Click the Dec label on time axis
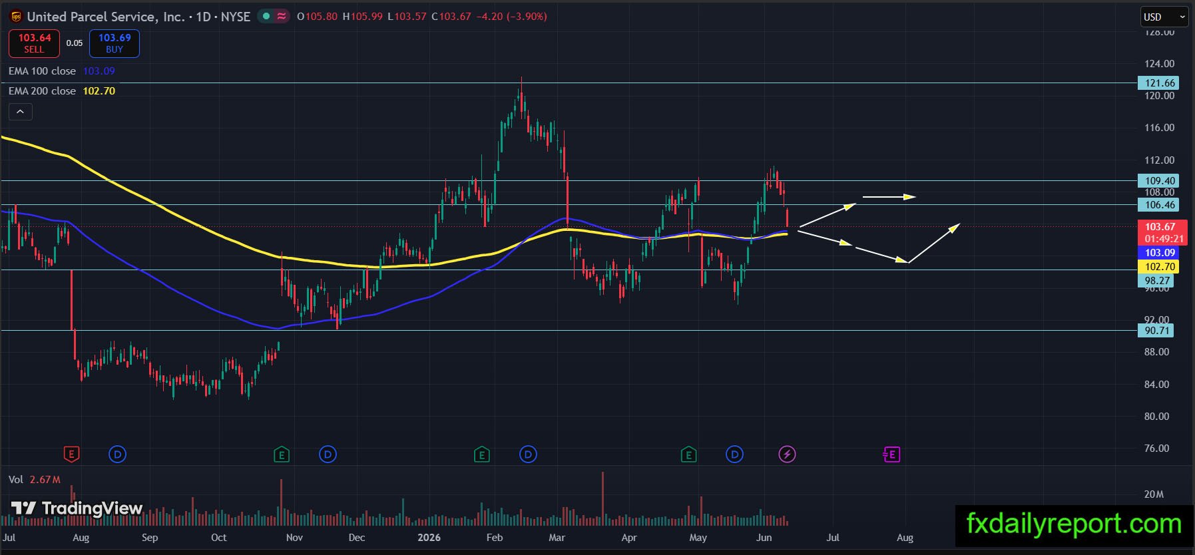This screenshot has height=555, width=1195. point(357,538)
